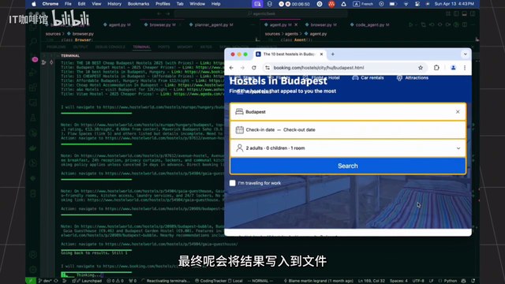Select the 10 best hostels Chrome tab
Viewport: 505px width, 284px height.
290,54
